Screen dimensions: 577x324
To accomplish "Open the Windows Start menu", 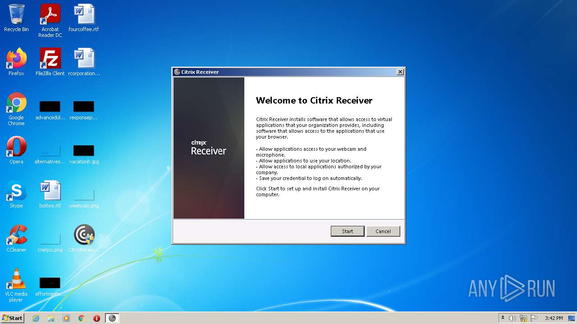I will [12, 318].
